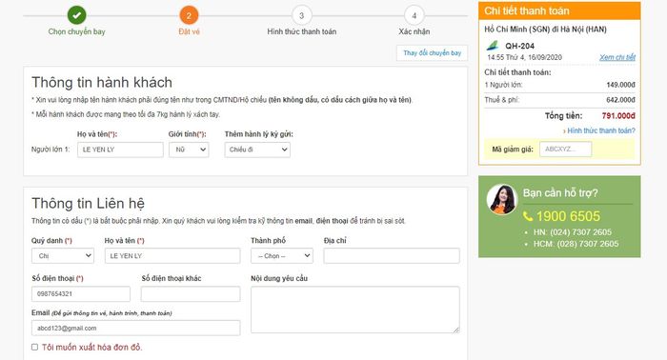Screen dimensions: 667x360
Task: Click the route 'Hồ Chí Minh (SGN) đi Hà Nội (HAN)'
Action: (x=545, y=30)
